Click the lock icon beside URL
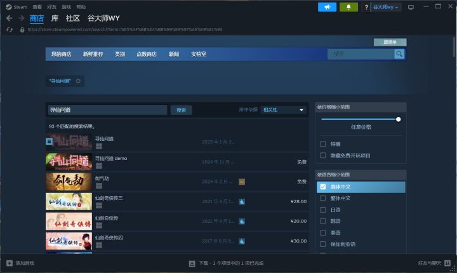The width and height of the screenshot is (457, 273). tap(22, 29)
